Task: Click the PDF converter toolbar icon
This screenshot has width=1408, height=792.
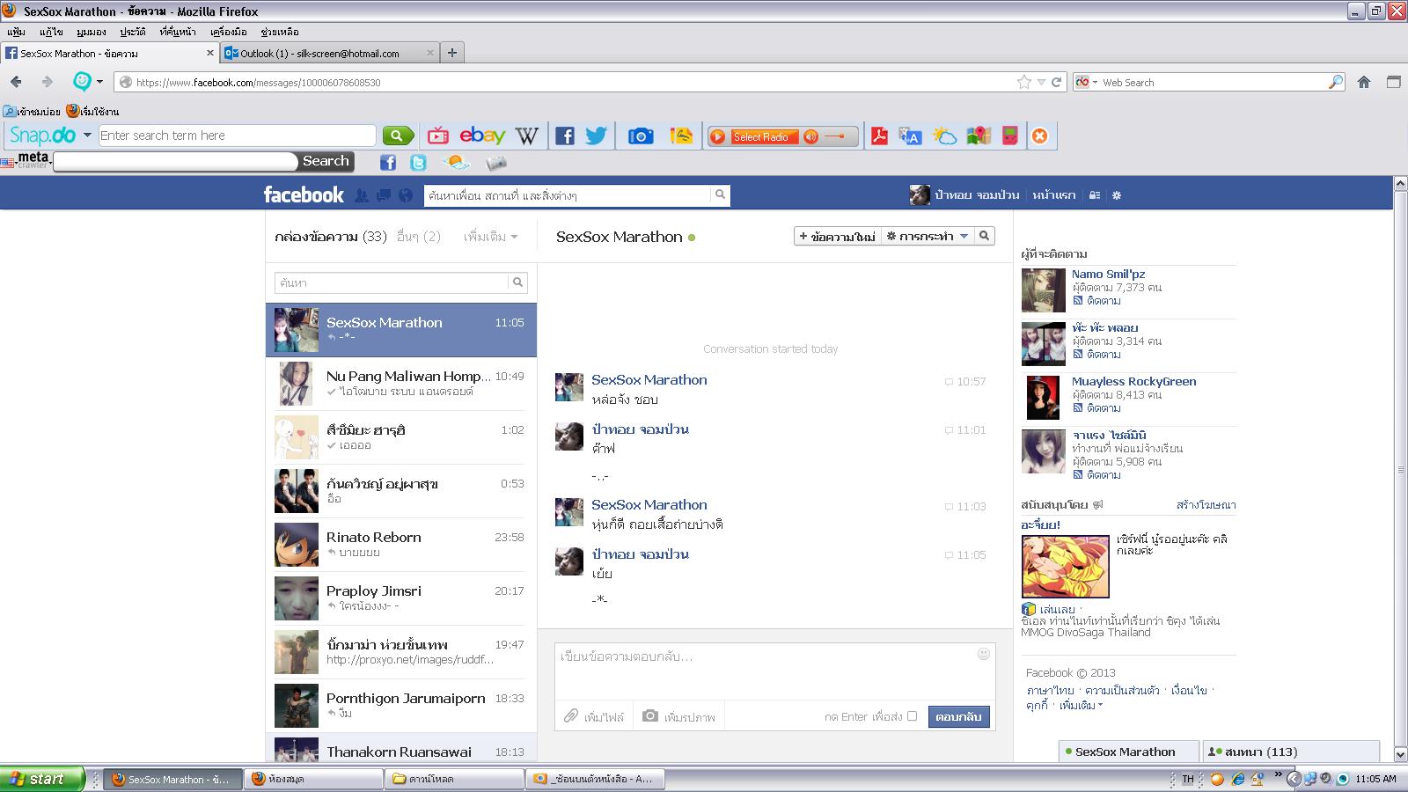Action: pos(879,136)
